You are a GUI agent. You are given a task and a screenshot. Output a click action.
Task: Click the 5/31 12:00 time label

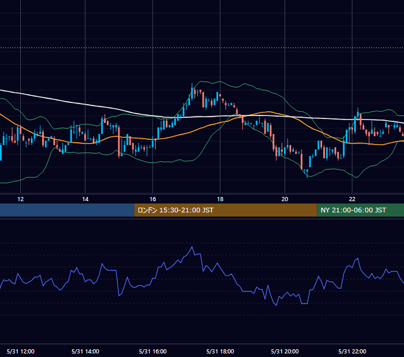coord(21,351)
